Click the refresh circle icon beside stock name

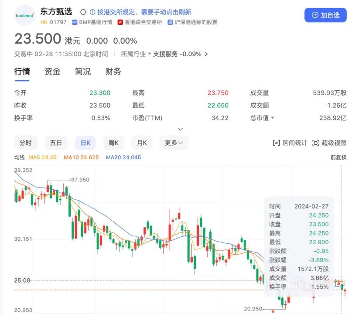[x=83, y=12]
